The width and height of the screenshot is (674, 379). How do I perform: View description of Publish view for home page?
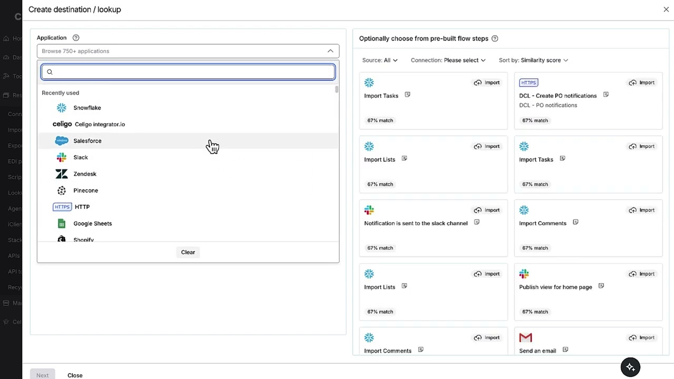pyautogui.click(x=601, y=286)
